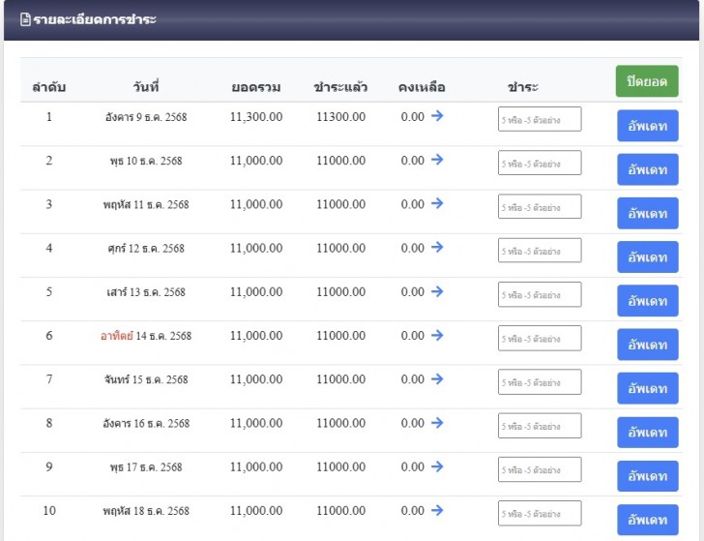Click date cell อังคาร 9 ธ.ค. 2568

(x=146, y=117)
